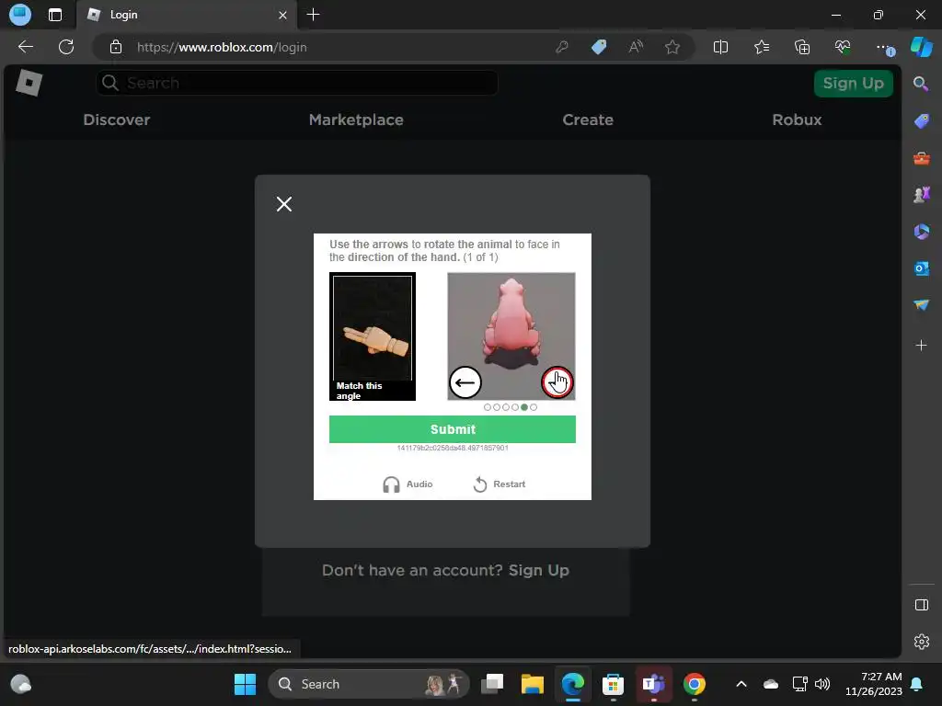
Task: Open File Explorer from taskbar
Action: 533,684
